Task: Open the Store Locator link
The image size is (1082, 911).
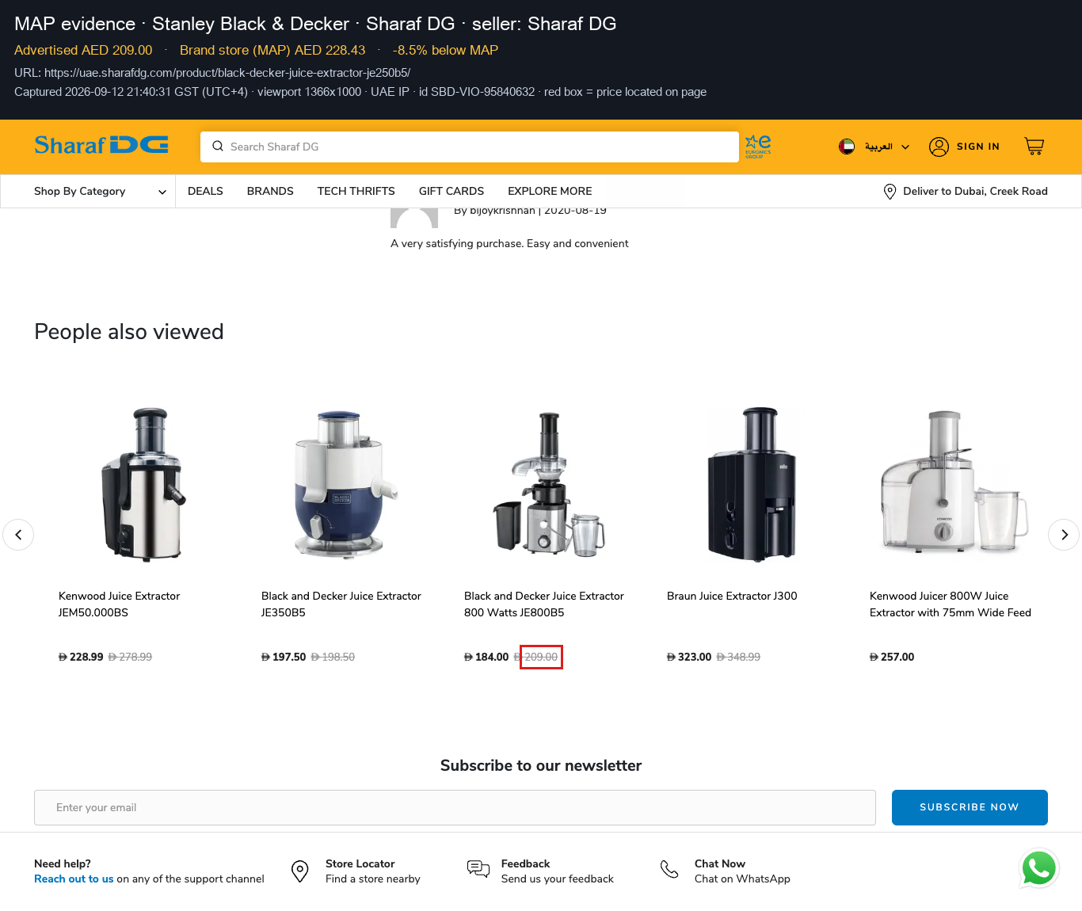Action: coord(360,863)
